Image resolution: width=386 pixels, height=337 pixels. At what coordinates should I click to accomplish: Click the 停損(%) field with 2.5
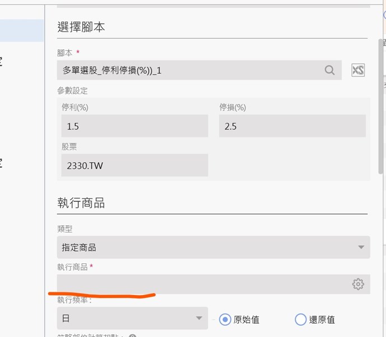point(292,126)
